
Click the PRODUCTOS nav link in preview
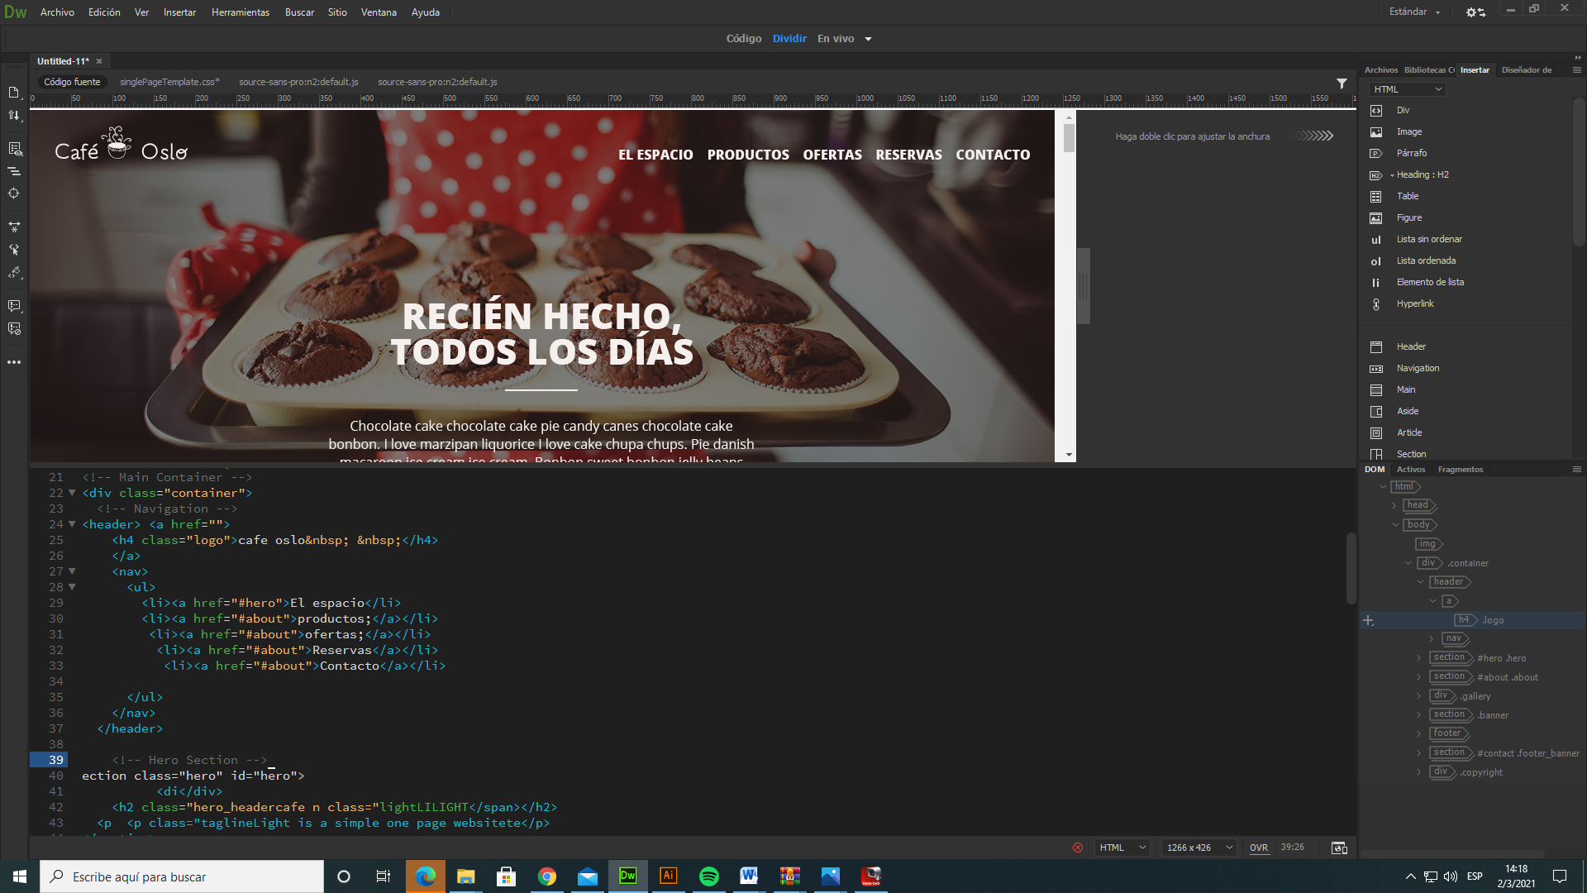click(748, 155)
